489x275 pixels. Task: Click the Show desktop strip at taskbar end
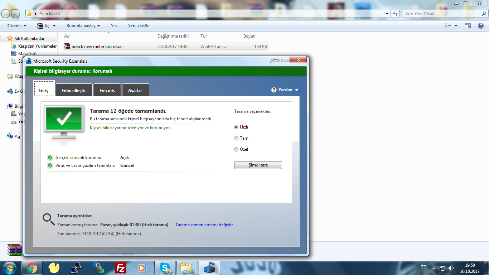(x=486, y=268)
